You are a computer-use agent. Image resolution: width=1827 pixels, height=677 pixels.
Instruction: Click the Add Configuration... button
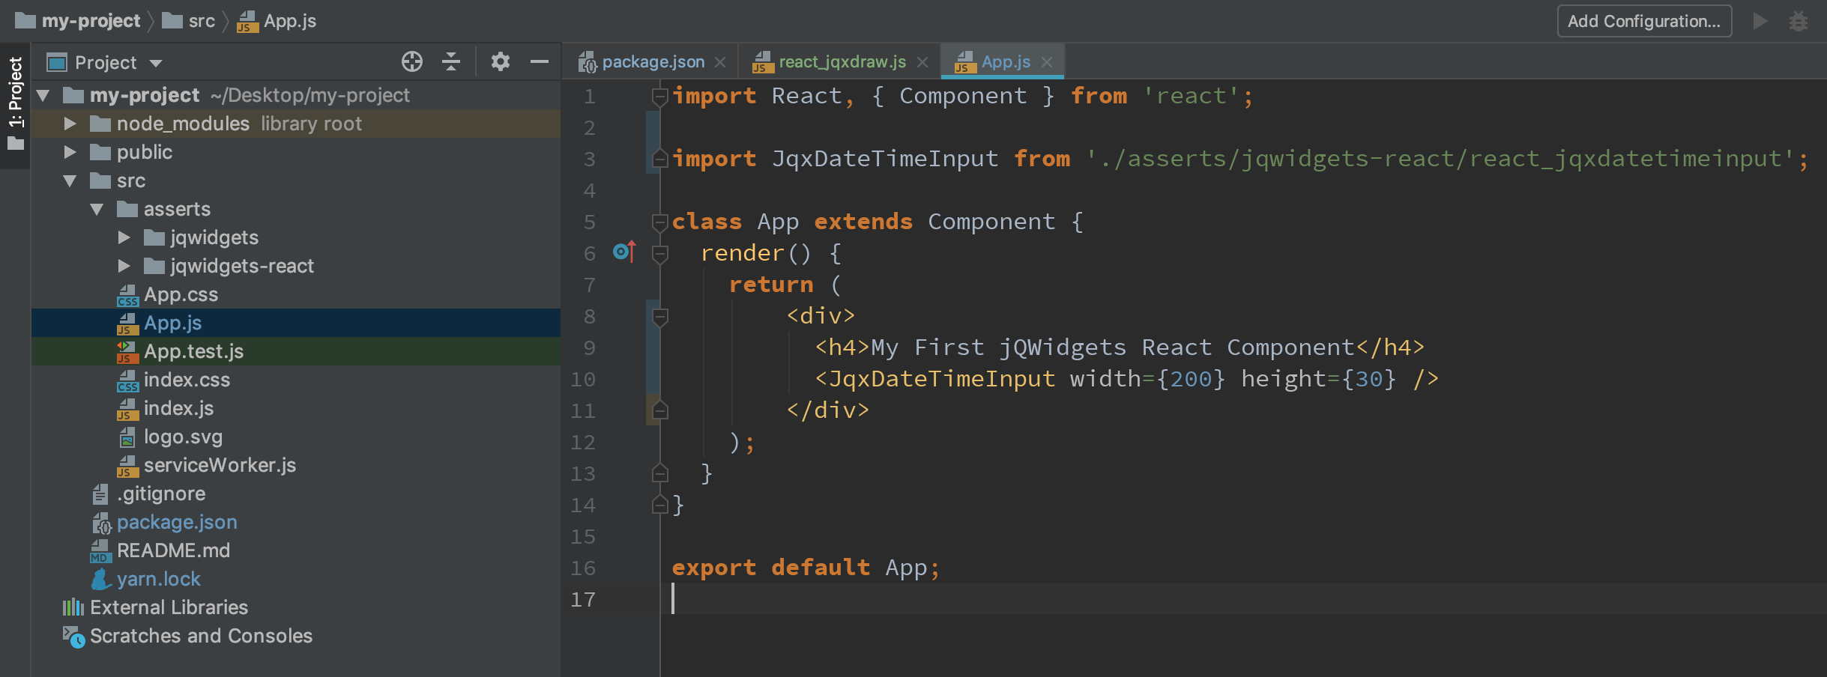click(x=1643, y=21)
